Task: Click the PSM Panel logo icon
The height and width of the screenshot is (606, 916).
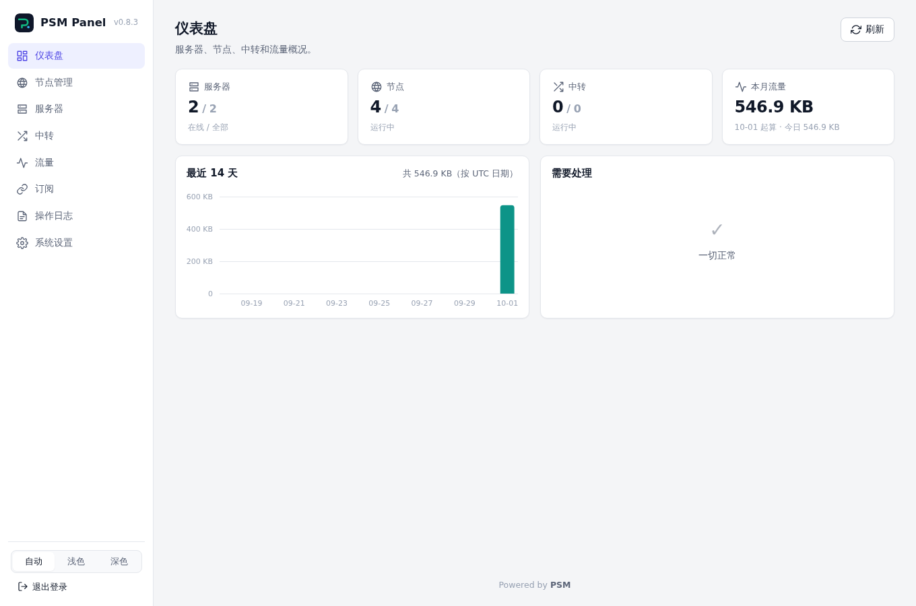Action: tap(24, 23)
